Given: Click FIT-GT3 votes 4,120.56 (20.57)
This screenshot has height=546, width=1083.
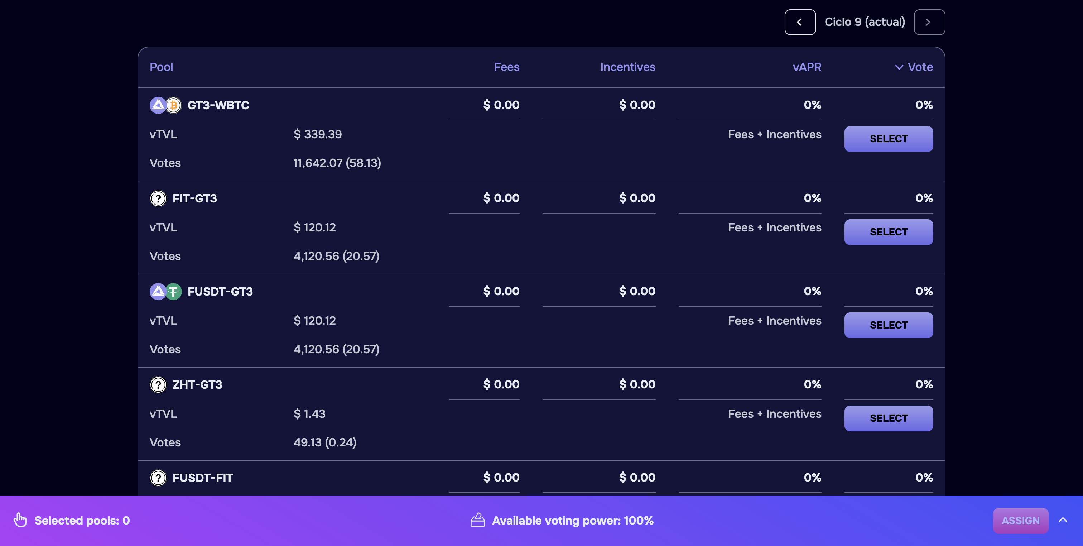Looking at the screenshot, I should (336, 256).
